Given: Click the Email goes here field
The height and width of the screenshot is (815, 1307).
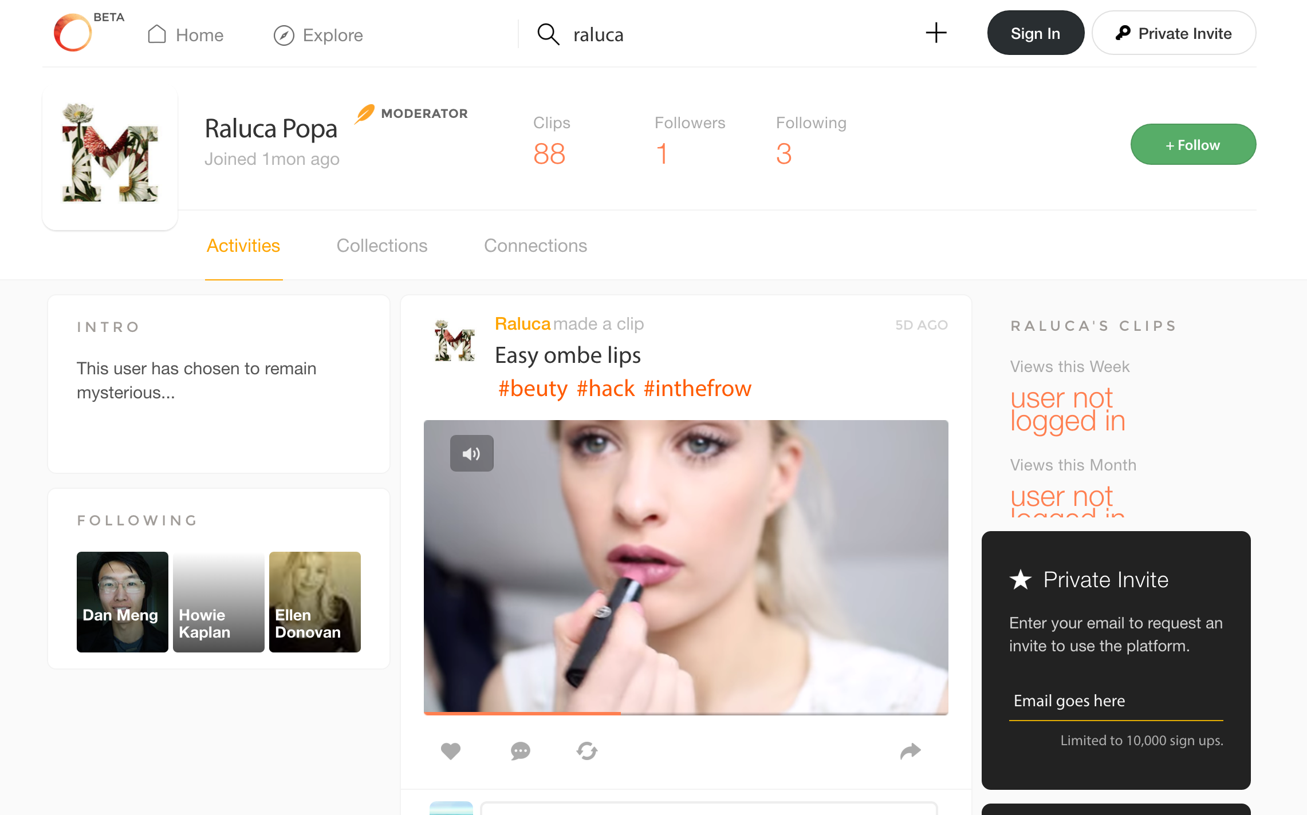Looking at the screenshot, I should 1115,701.
